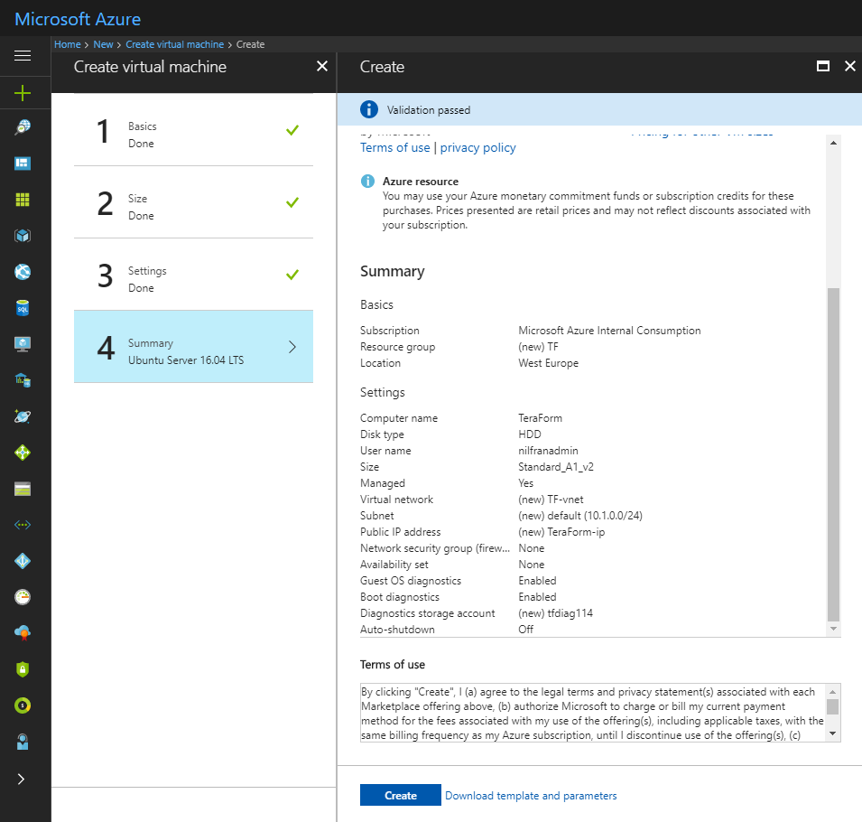Click the West Europe location value
This screenshot has width=862, height=822.
pyautogui.click(x=548, y=363)
